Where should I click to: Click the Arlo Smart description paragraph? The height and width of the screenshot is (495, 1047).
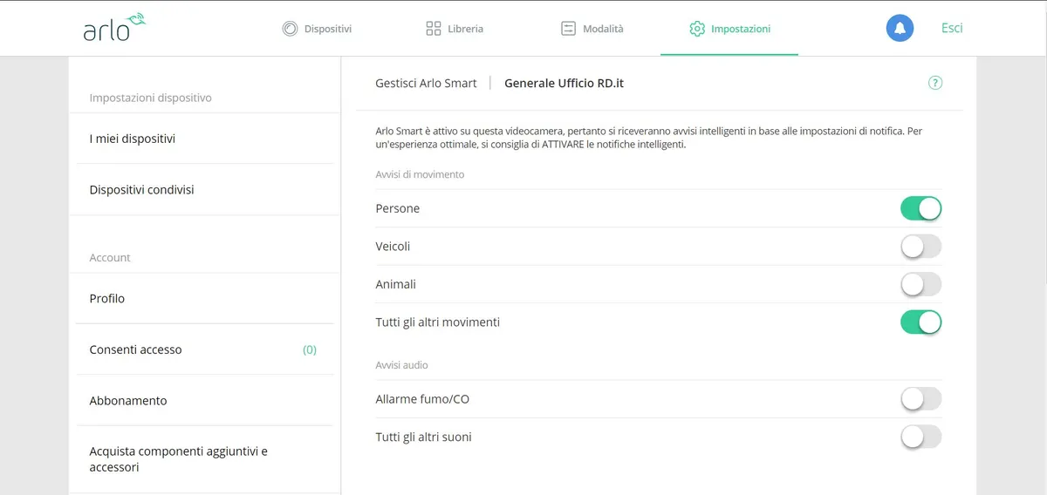pos(649,138)
